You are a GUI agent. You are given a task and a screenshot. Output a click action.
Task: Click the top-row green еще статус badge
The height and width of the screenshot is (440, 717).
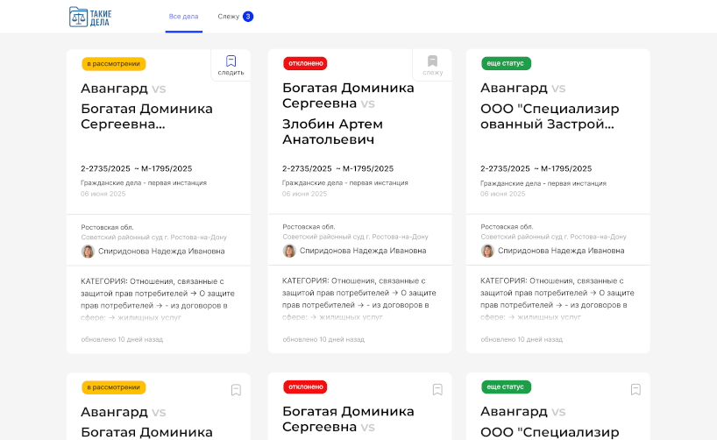(x=506, y=64)
